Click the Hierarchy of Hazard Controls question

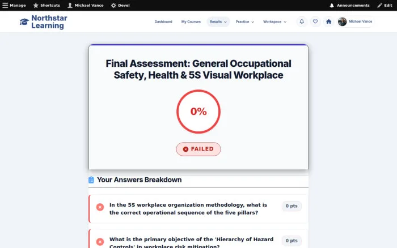click(x=192, y=242)
